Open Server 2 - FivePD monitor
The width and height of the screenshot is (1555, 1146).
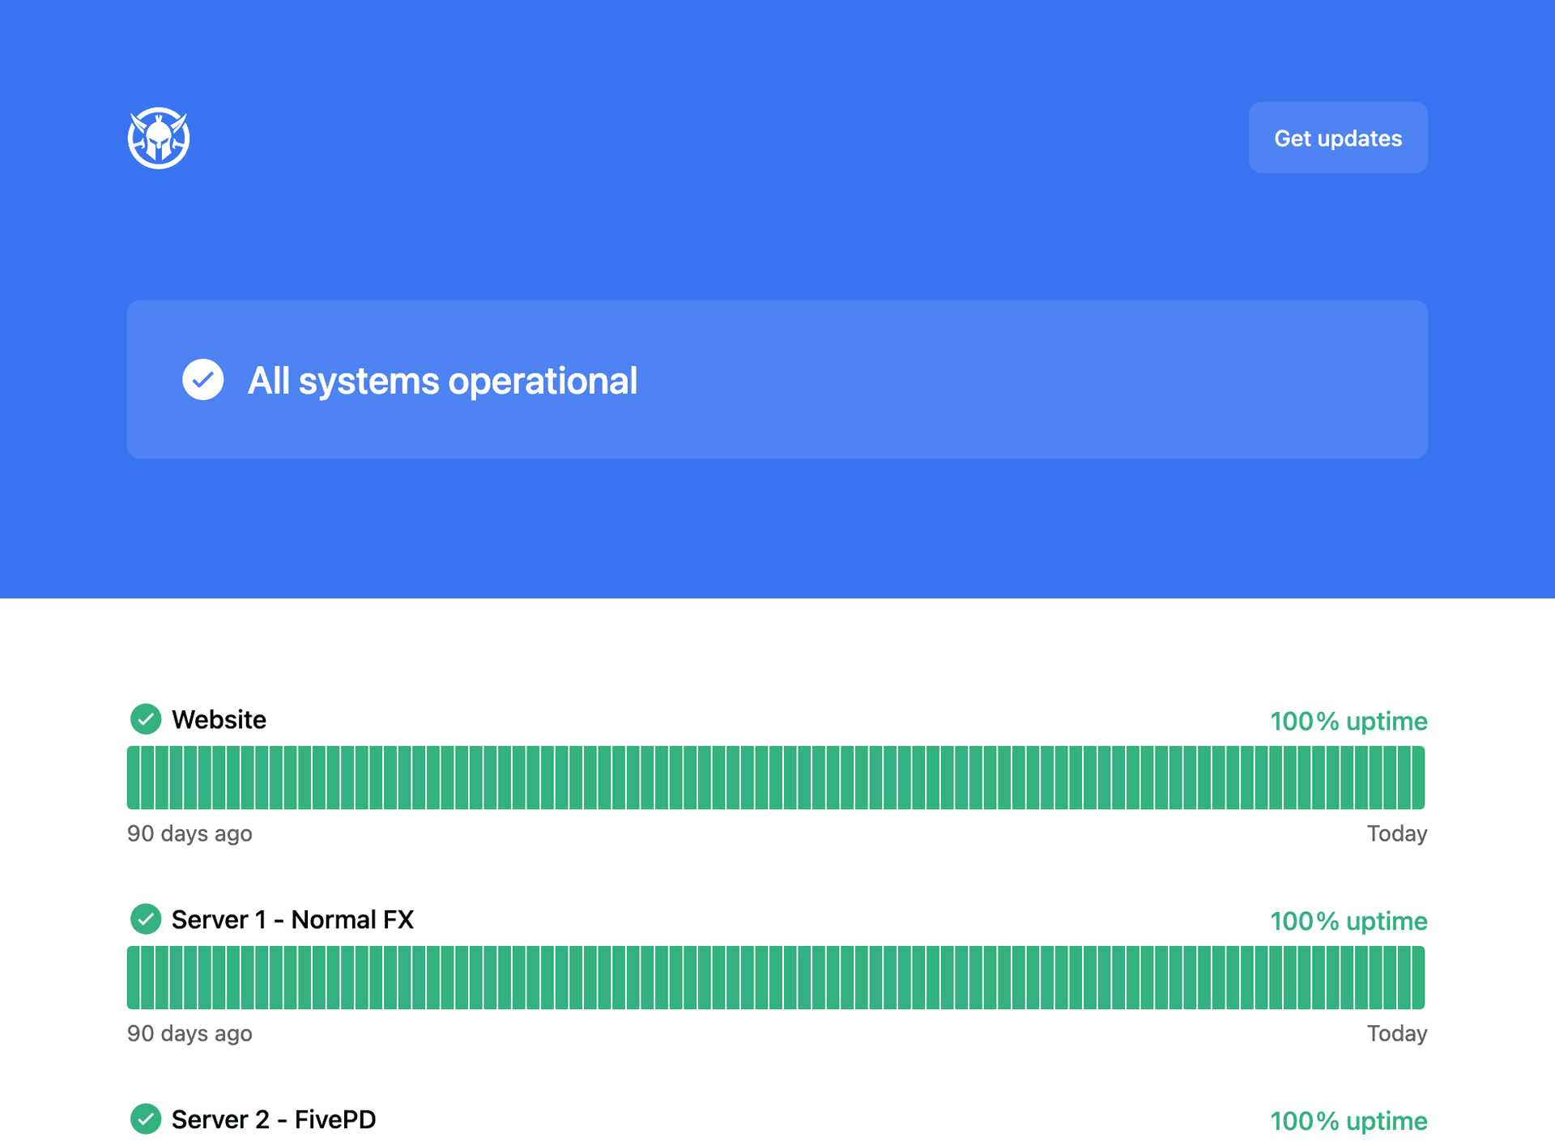coord(274,1120)
